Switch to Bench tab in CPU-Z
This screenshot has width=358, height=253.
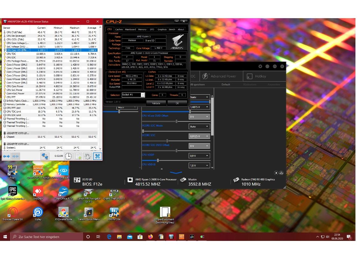click(x=172, y=29)
